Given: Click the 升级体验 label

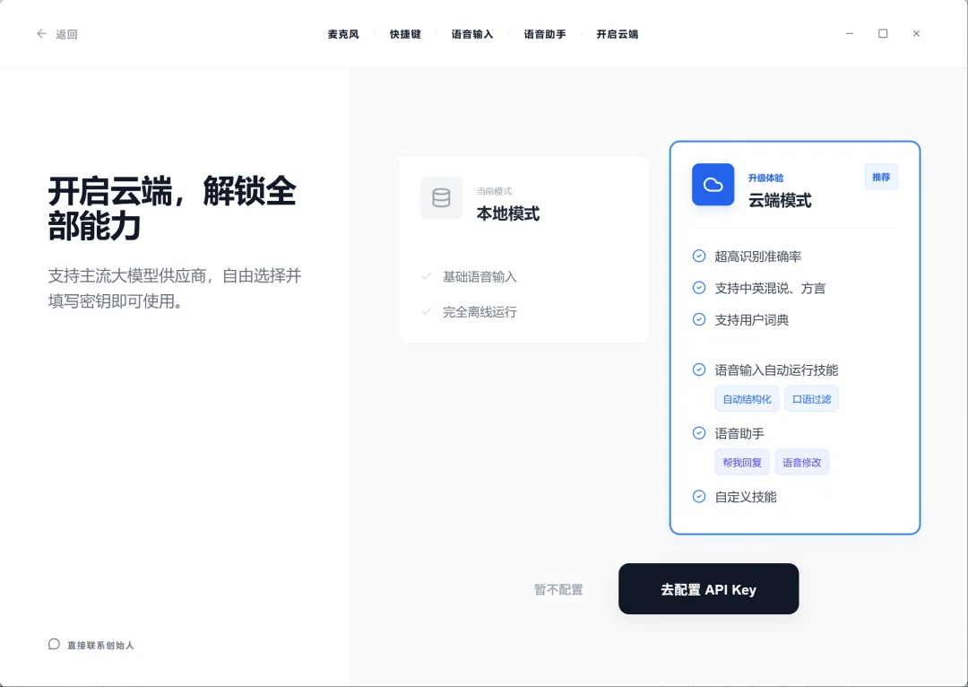Looking at the screenshot, I should 765,178.
